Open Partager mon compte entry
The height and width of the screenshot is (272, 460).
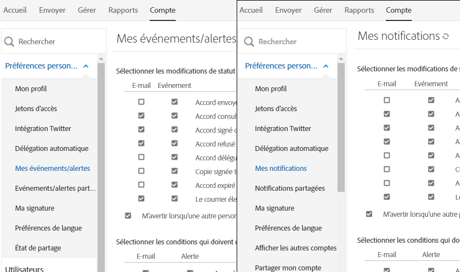(x=288, y=268)
